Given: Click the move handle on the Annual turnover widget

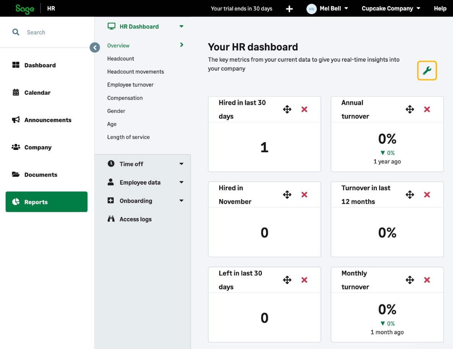Looking at the screenshot, I should [409, 109].
